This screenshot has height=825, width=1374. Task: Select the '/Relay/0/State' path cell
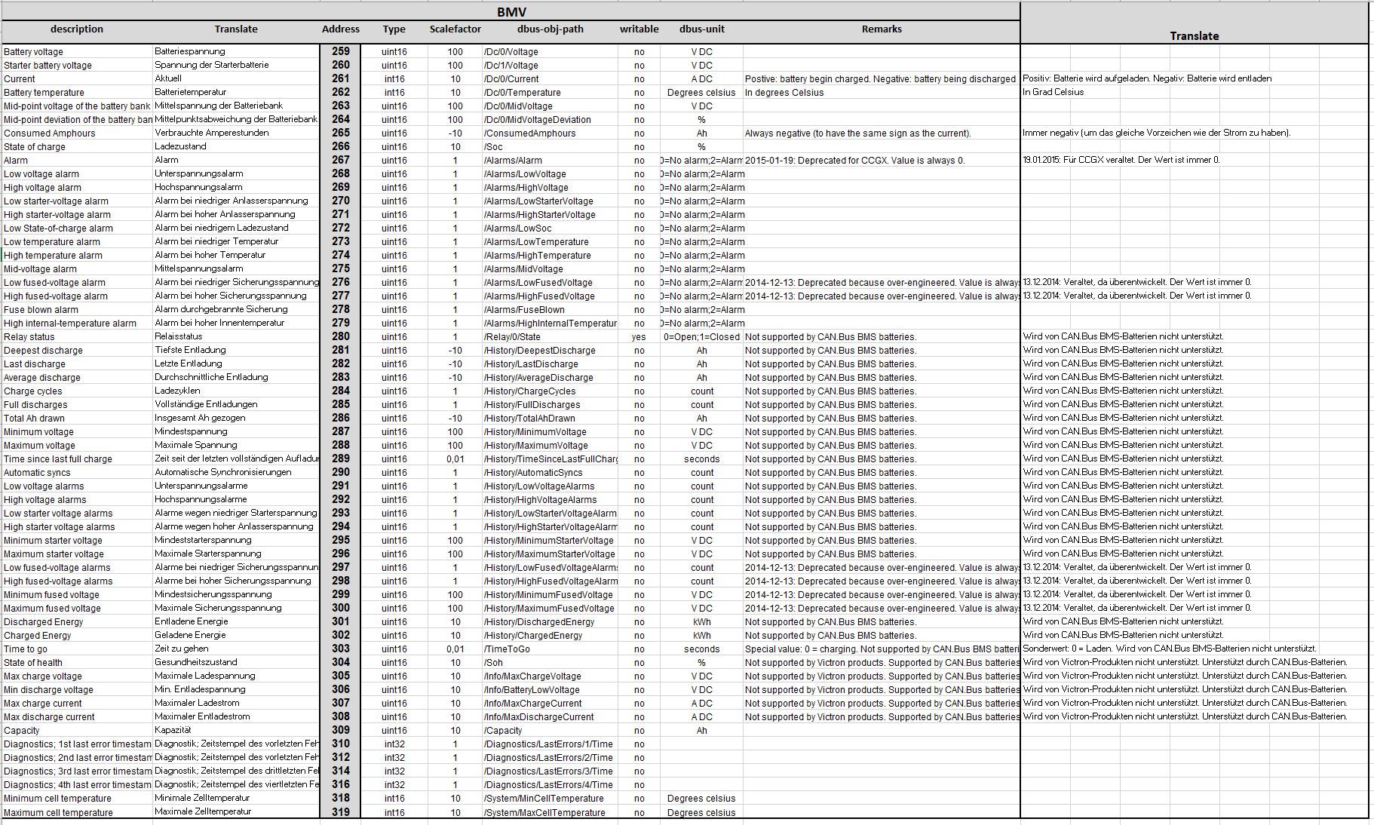tap(551, 337)
